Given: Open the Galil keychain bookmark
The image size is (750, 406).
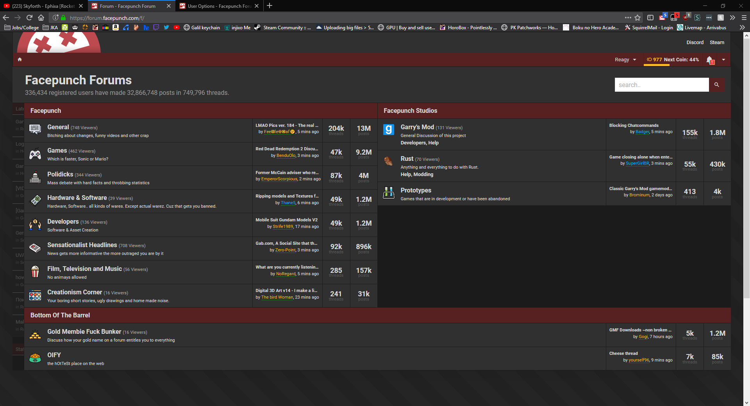Looking at the screenshot, I should (x=202, y=27).
